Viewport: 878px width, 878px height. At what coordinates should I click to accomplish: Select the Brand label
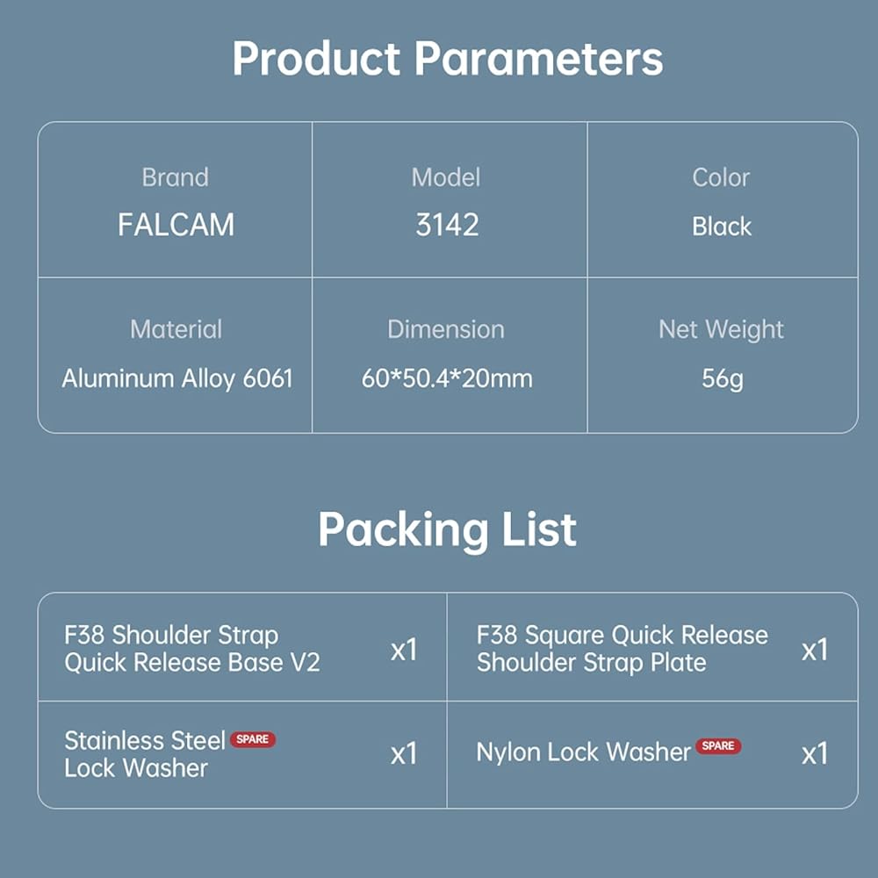(176, 177)
